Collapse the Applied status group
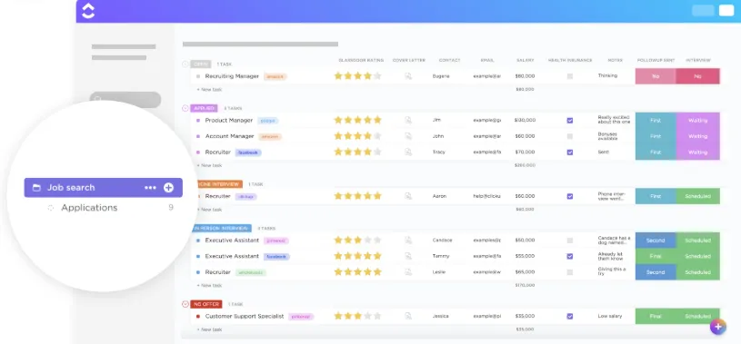Image resolution: width=741 pixels, height=344 pixels. pos(185,108)
